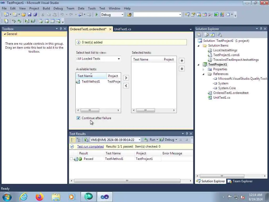The width and height of the screenshot is (269, 202).
Task: Click the Debug All Tests in Solution icon
Action: tap(33, 21)
